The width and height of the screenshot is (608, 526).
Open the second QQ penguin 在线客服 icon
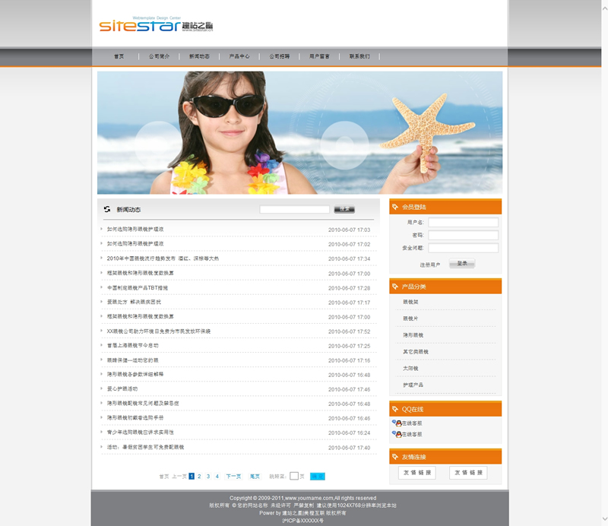click(397, 434)
